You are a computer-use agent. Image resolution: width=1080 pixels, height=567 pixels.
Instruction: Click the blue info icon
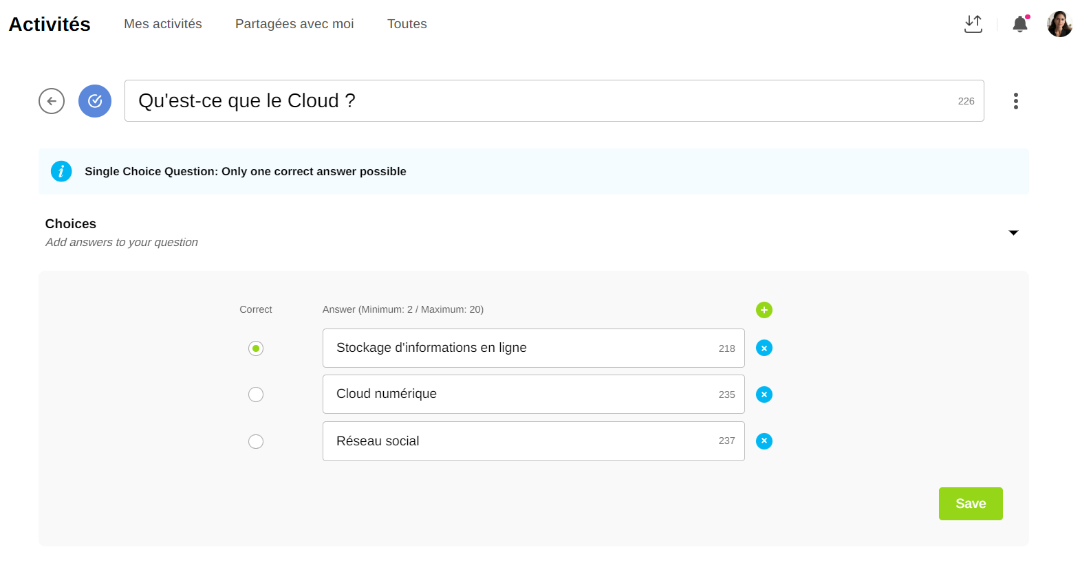pyautogui.click(x=61, y=171)
